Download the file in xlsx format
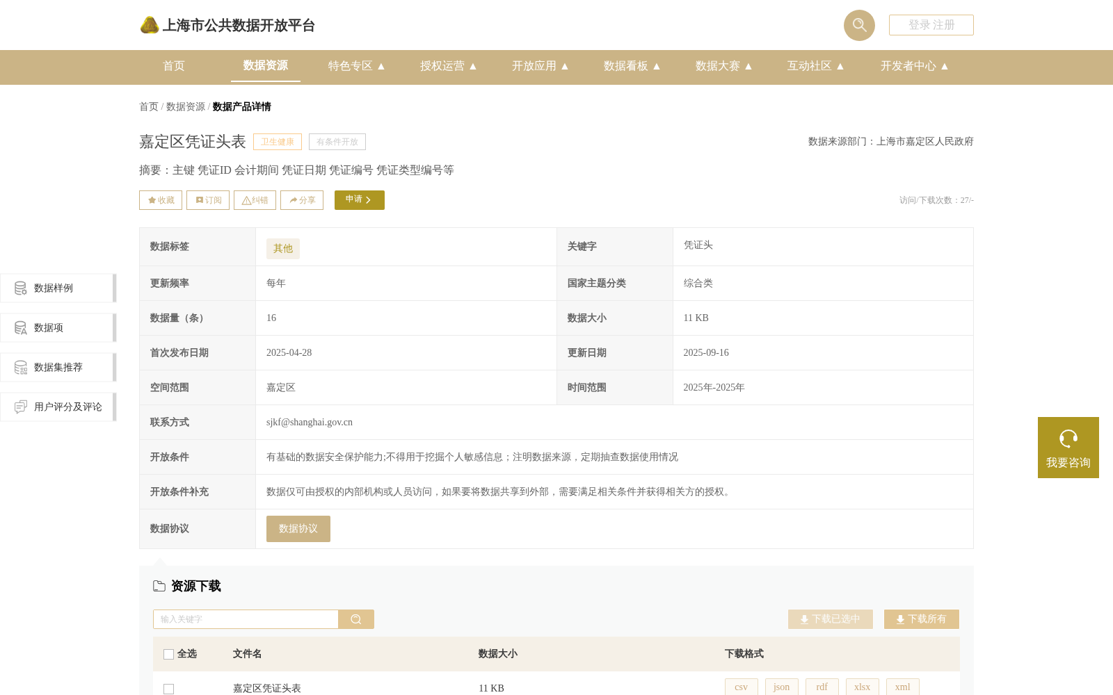1113x695 pixels. point(863,687)
